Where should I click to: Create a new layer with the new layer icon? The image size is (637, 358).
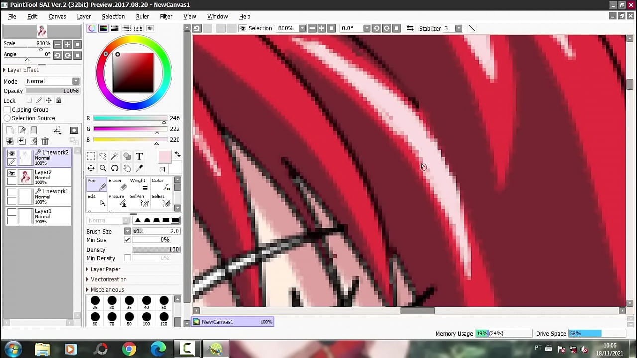(x=10, y=130)
